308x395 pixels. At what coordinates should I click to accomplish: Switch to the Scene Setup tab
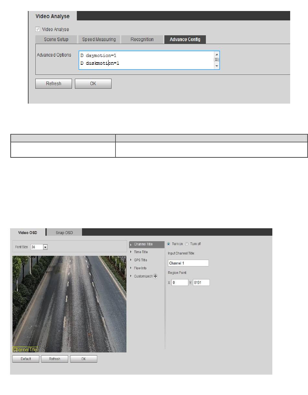56,39
